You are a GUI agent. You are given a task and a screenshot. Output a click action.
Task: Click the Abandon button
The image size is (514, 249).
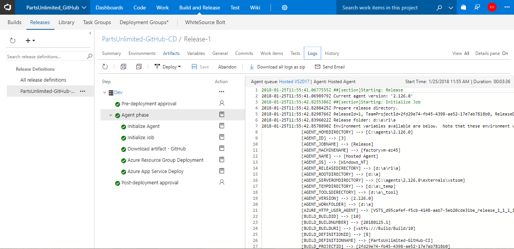(227, 67)
